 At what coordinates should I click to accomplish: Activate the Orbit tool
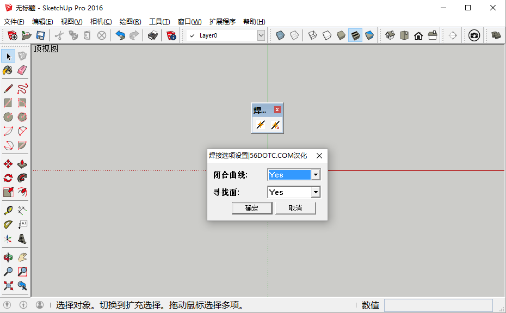(8, 257)
